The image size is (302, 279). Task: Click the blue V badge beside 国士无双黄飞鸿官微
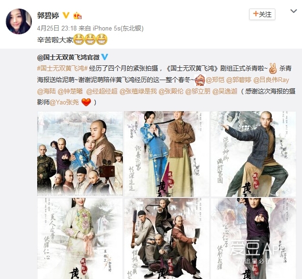(x=105, y=57)
